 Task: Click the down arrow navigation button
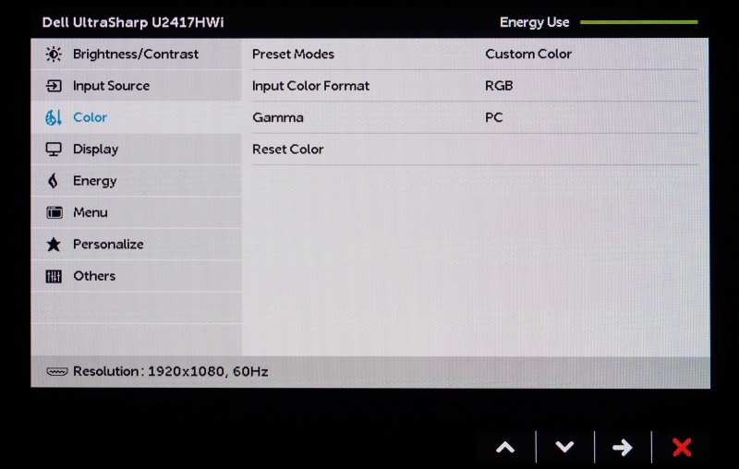coord(564,447)
